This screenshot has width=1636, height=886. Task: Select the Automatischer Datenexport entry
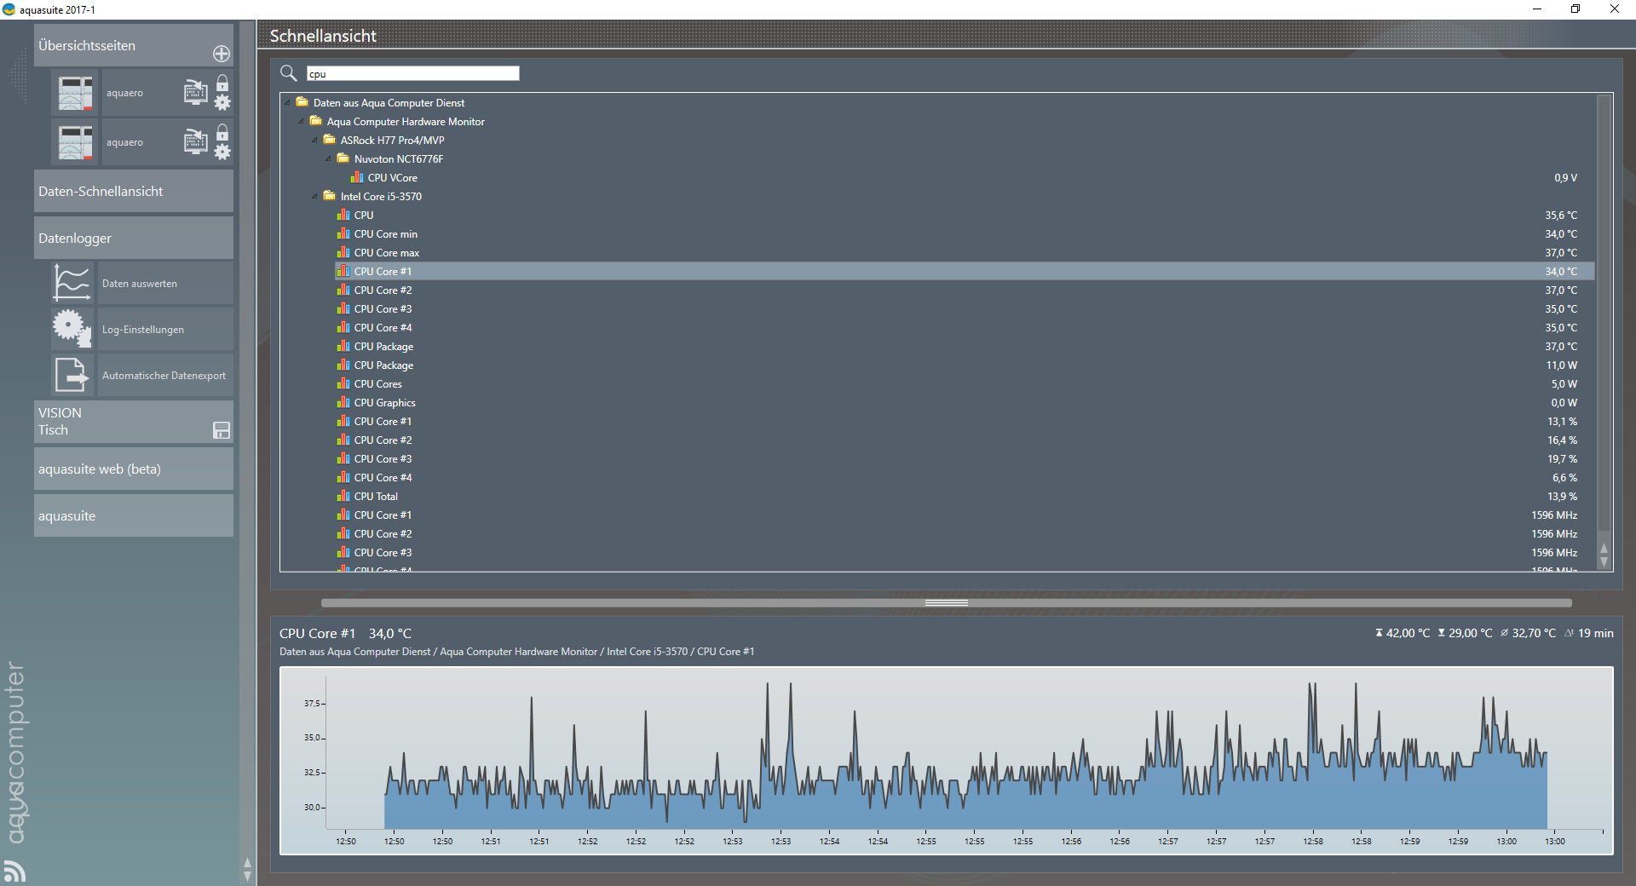tap(165, 376)
